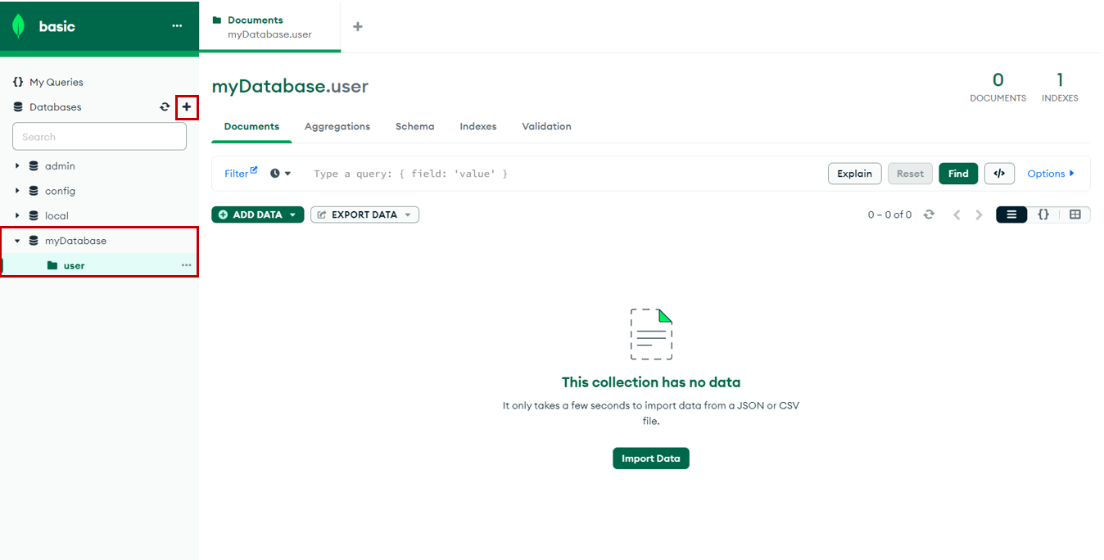
Task: Switch to Table view
Action: click(x=1075, y=215)
